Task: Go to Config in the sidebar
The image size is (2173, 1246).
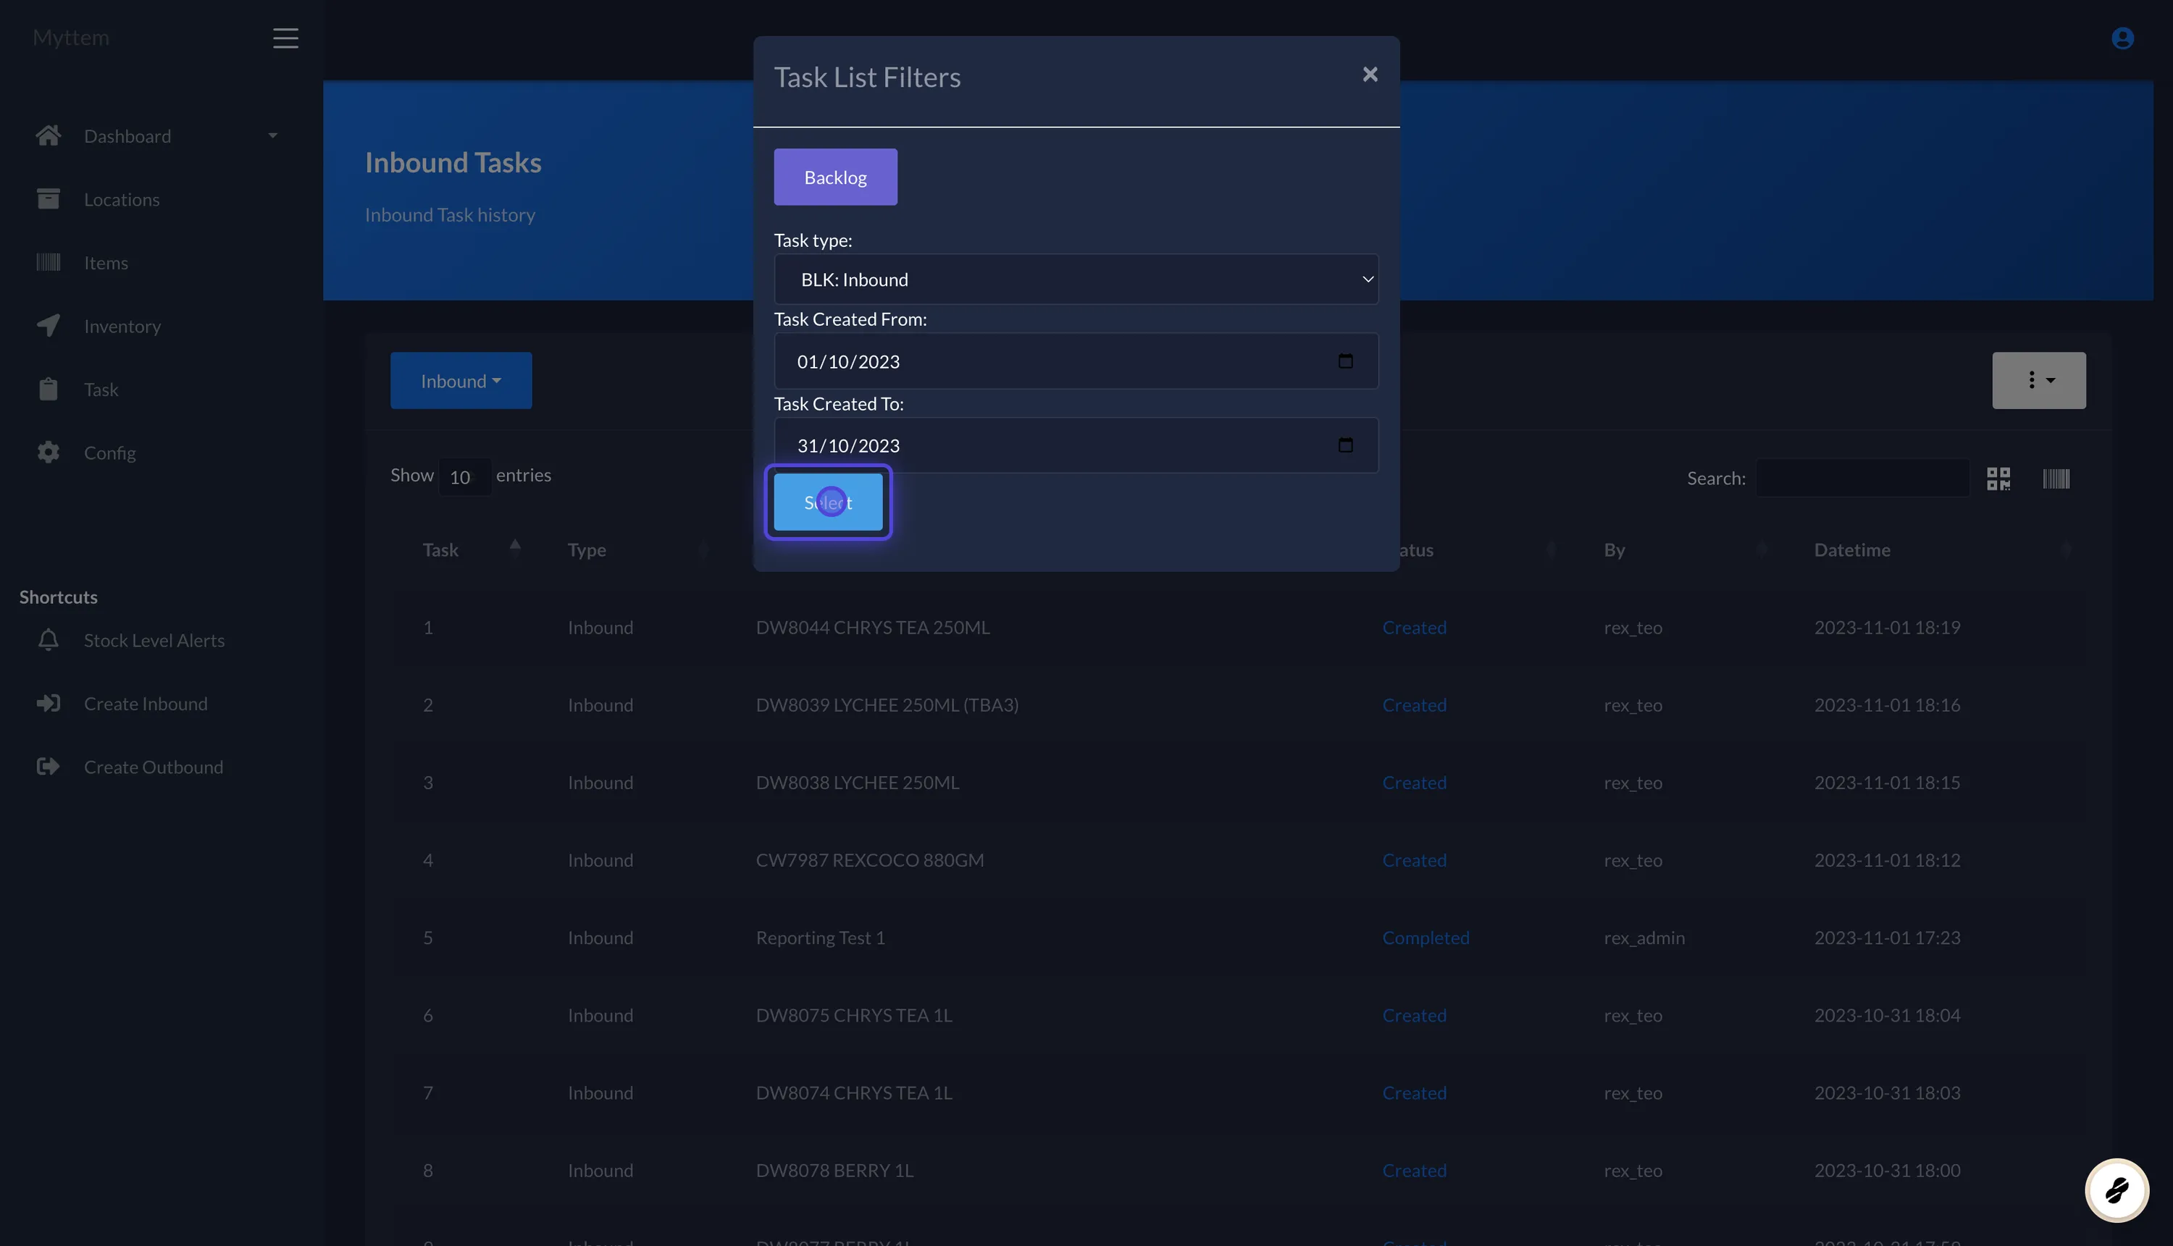Action: (109, 452)
